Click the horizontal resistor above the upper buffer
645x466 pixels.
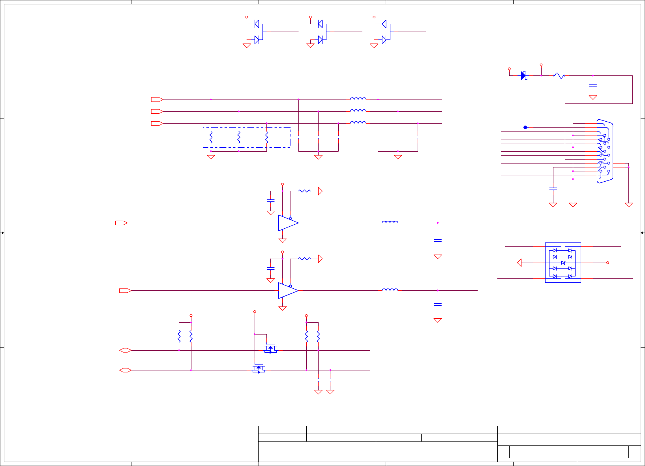(x=304, y=191)
